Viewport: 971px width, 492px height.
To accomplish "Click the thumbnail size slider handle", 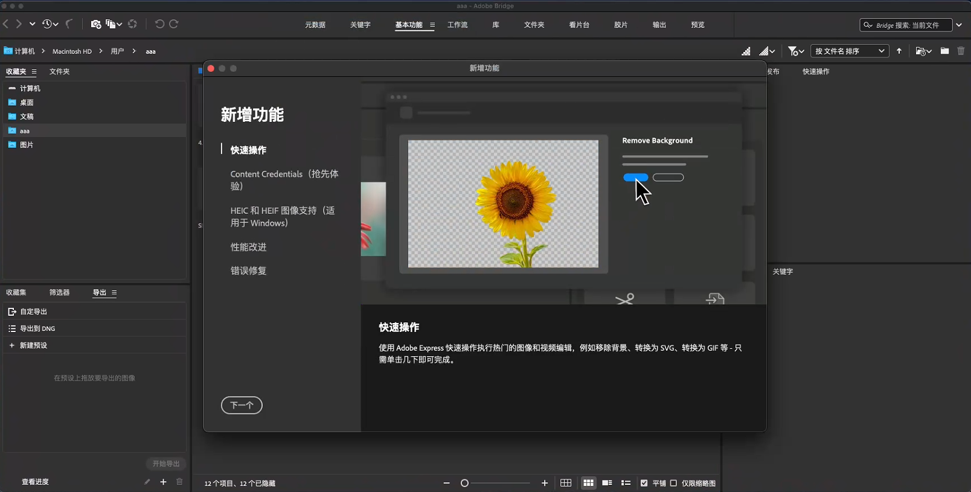I will point(464,483).
